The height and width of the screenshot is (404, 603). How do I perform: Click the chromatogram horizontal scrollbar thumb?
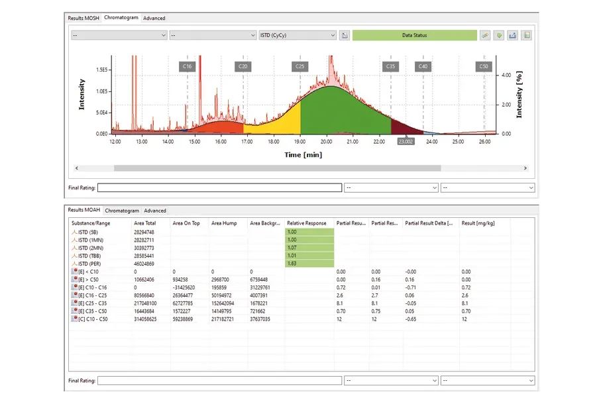pos(277,168)
